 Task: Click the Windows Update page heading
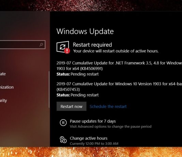click(x=85, y=31)
